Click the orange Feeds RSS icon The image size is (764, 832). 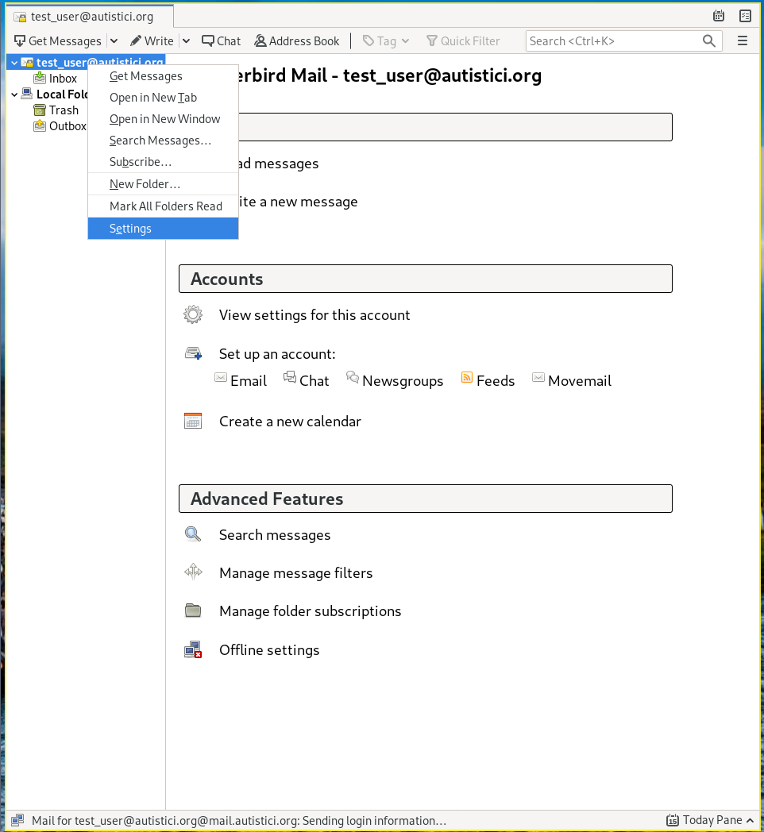(x=467, y=377)
